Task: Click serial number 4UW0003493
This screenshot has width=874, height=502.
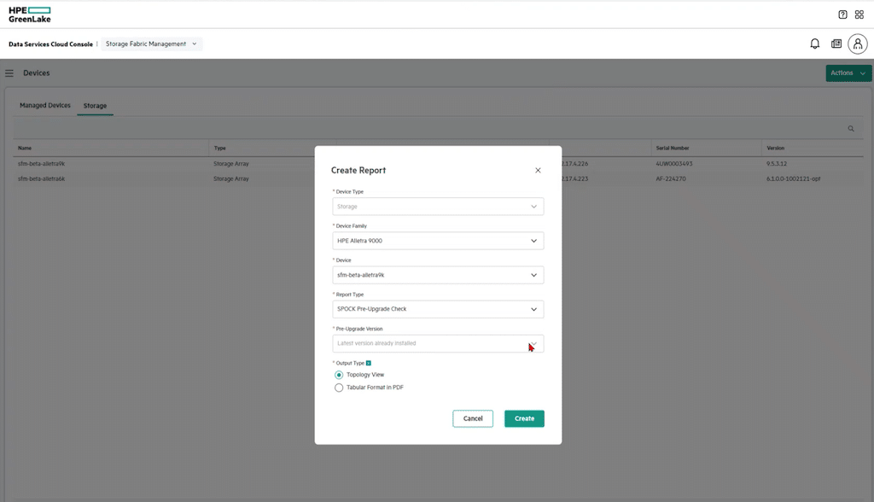Action: [674, 164]
